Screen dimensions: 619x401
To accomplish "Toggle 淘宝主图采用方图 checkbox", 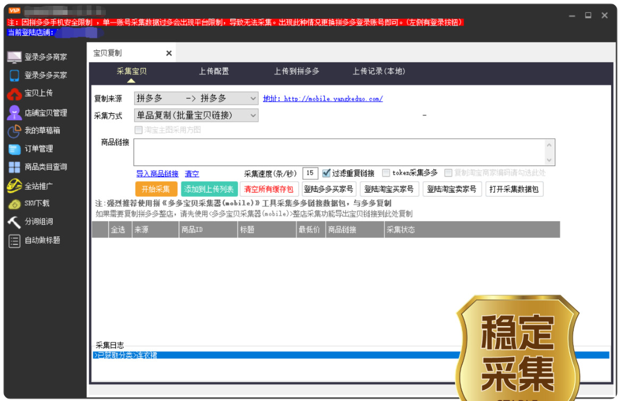I will tap(139, 130).
